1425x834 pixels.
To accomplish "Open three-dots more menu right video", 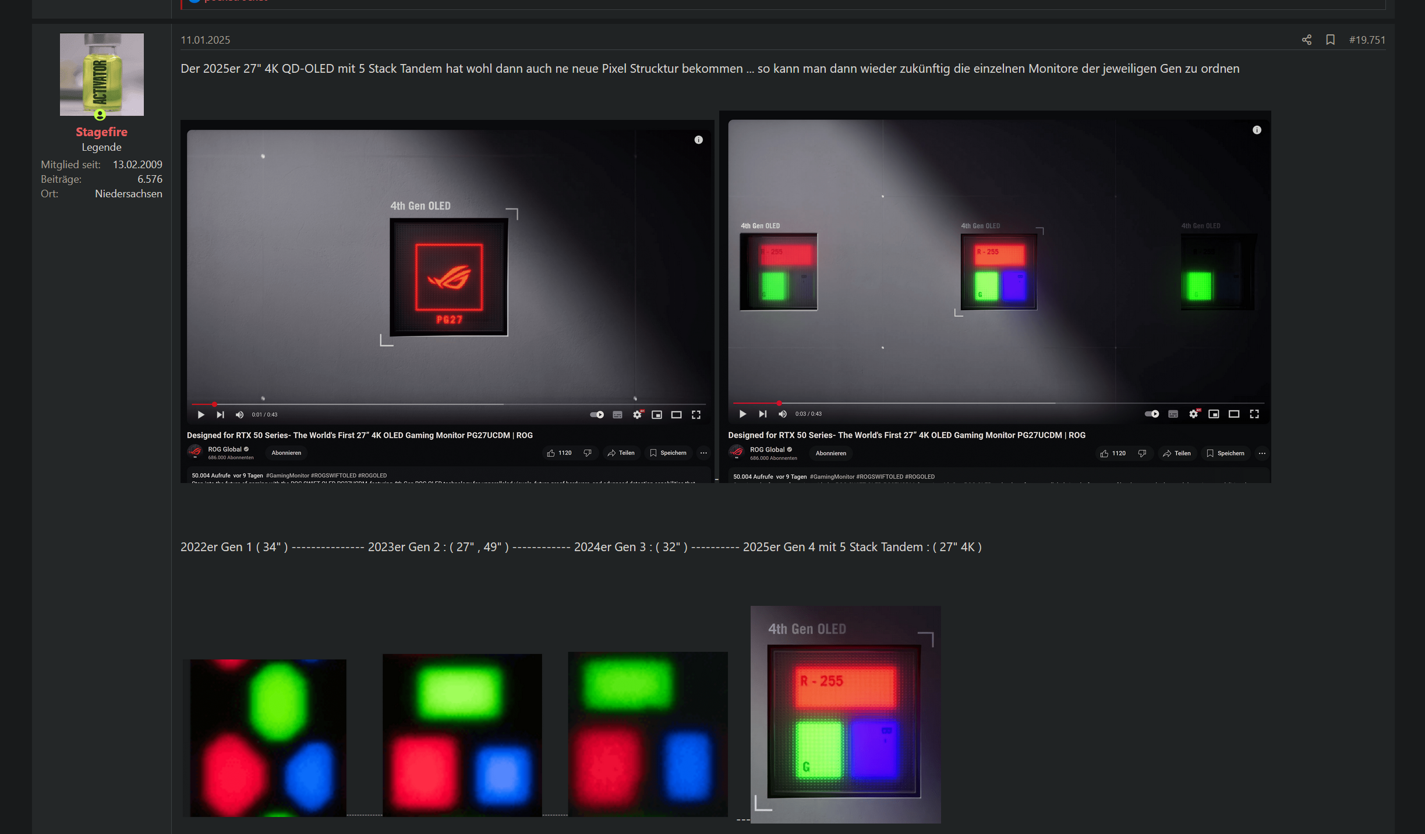I will point(1261,453).
